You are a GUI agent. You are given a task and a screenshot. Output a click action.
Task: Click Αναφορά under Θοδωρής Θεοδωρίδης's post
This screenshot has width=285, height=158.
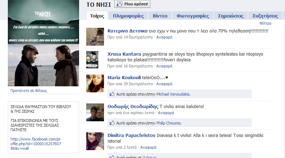(x=166, y=113)
